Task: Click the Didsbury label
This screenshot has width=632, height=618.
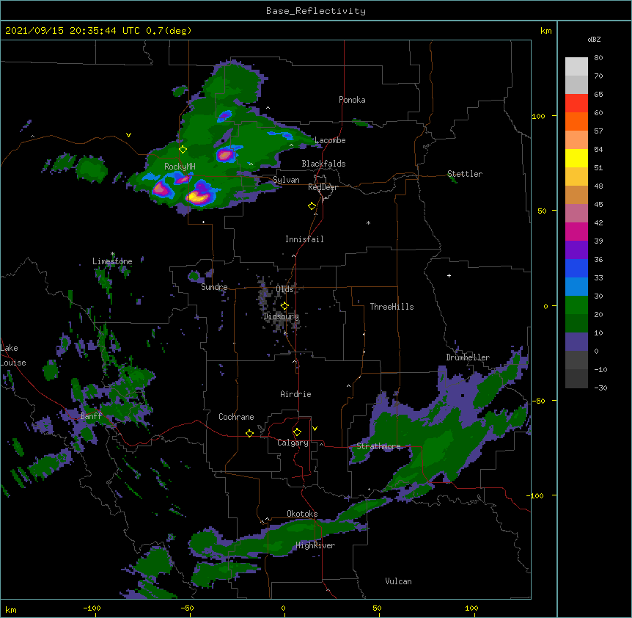Action: (x=282, y=316)
